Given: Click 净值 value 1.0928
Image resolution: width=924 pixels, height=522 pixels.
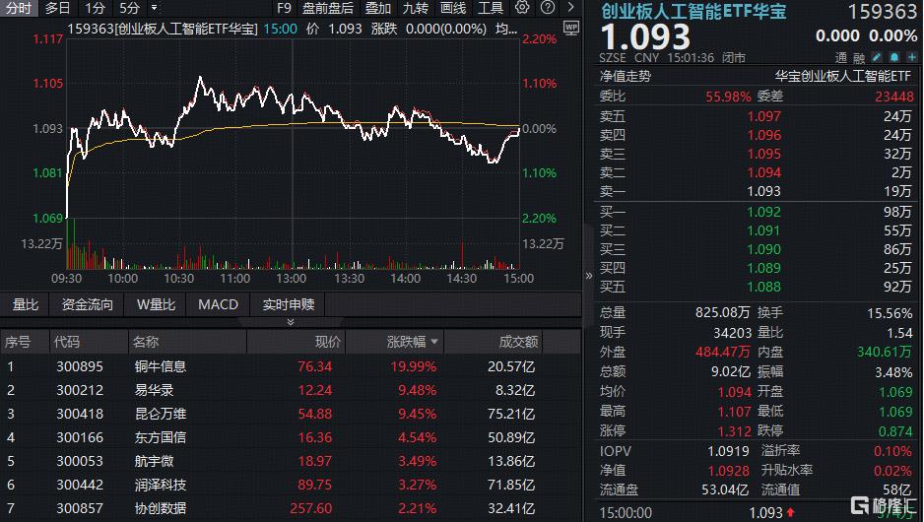Looking at the screenshot, I should pos(728,471).
